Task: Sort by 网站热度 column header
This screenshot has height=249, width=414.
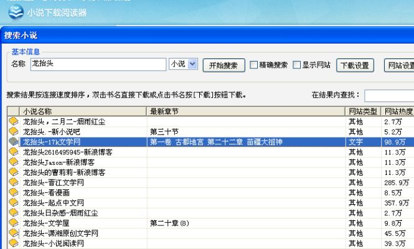Action: (x=398, y=111)
